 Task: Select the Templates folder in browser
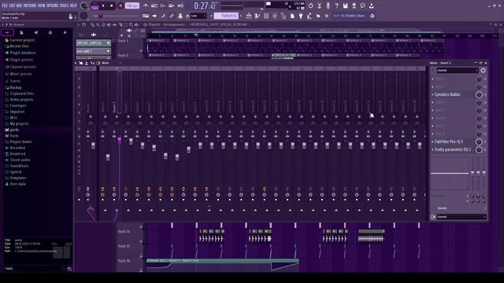tap(18, 178)
